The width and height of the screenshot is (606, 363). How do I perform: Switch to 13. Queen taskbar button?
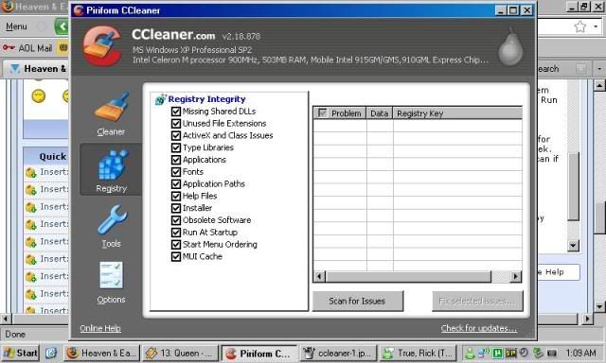tap(181, 353)
